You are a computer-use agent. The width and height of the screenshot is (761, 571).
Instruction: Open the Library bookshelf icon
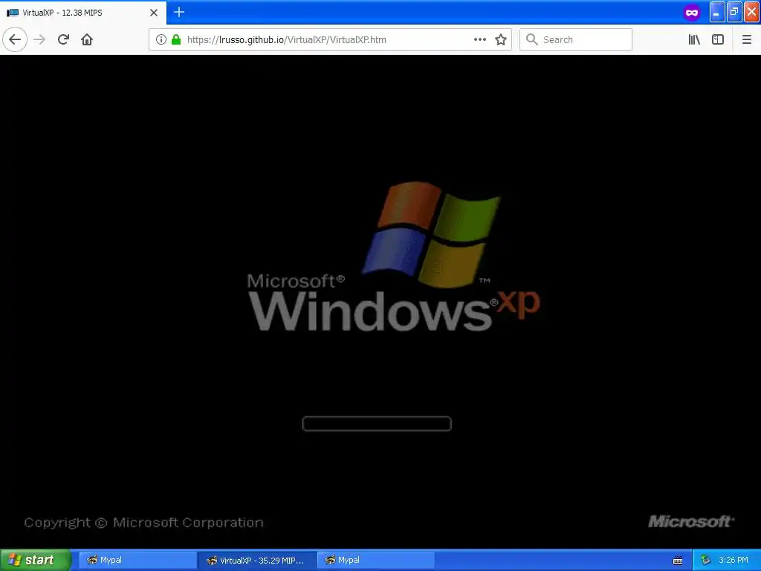point(694,39)
